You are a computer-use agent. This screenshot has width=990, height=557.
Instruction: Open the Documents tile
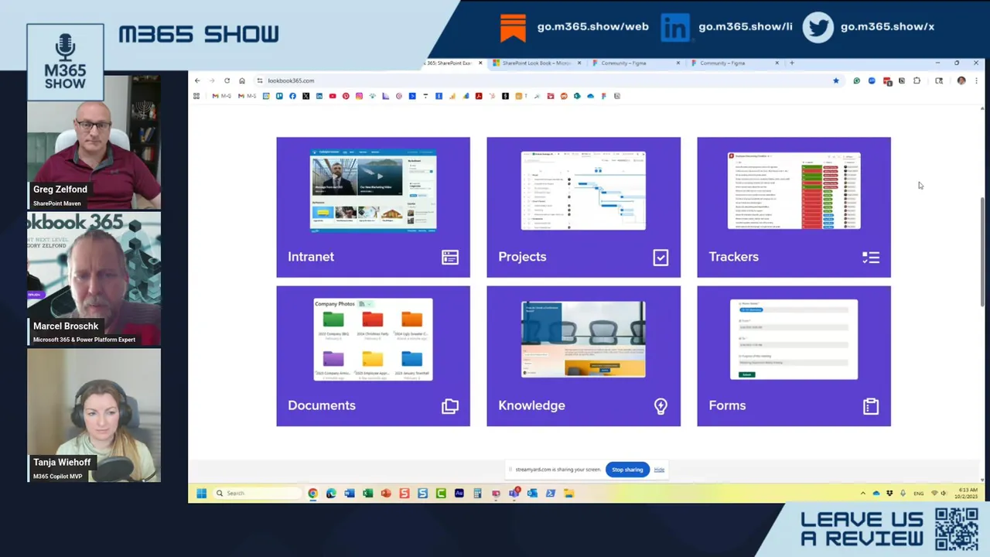point(373,356)
